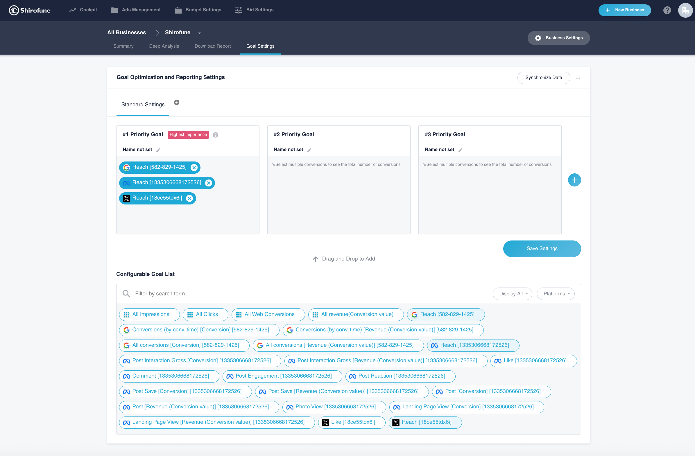The width and height of the screenshot is (695, 456).
Task: Open the Platforms filter dropdown
Action: tap(556, 294)
